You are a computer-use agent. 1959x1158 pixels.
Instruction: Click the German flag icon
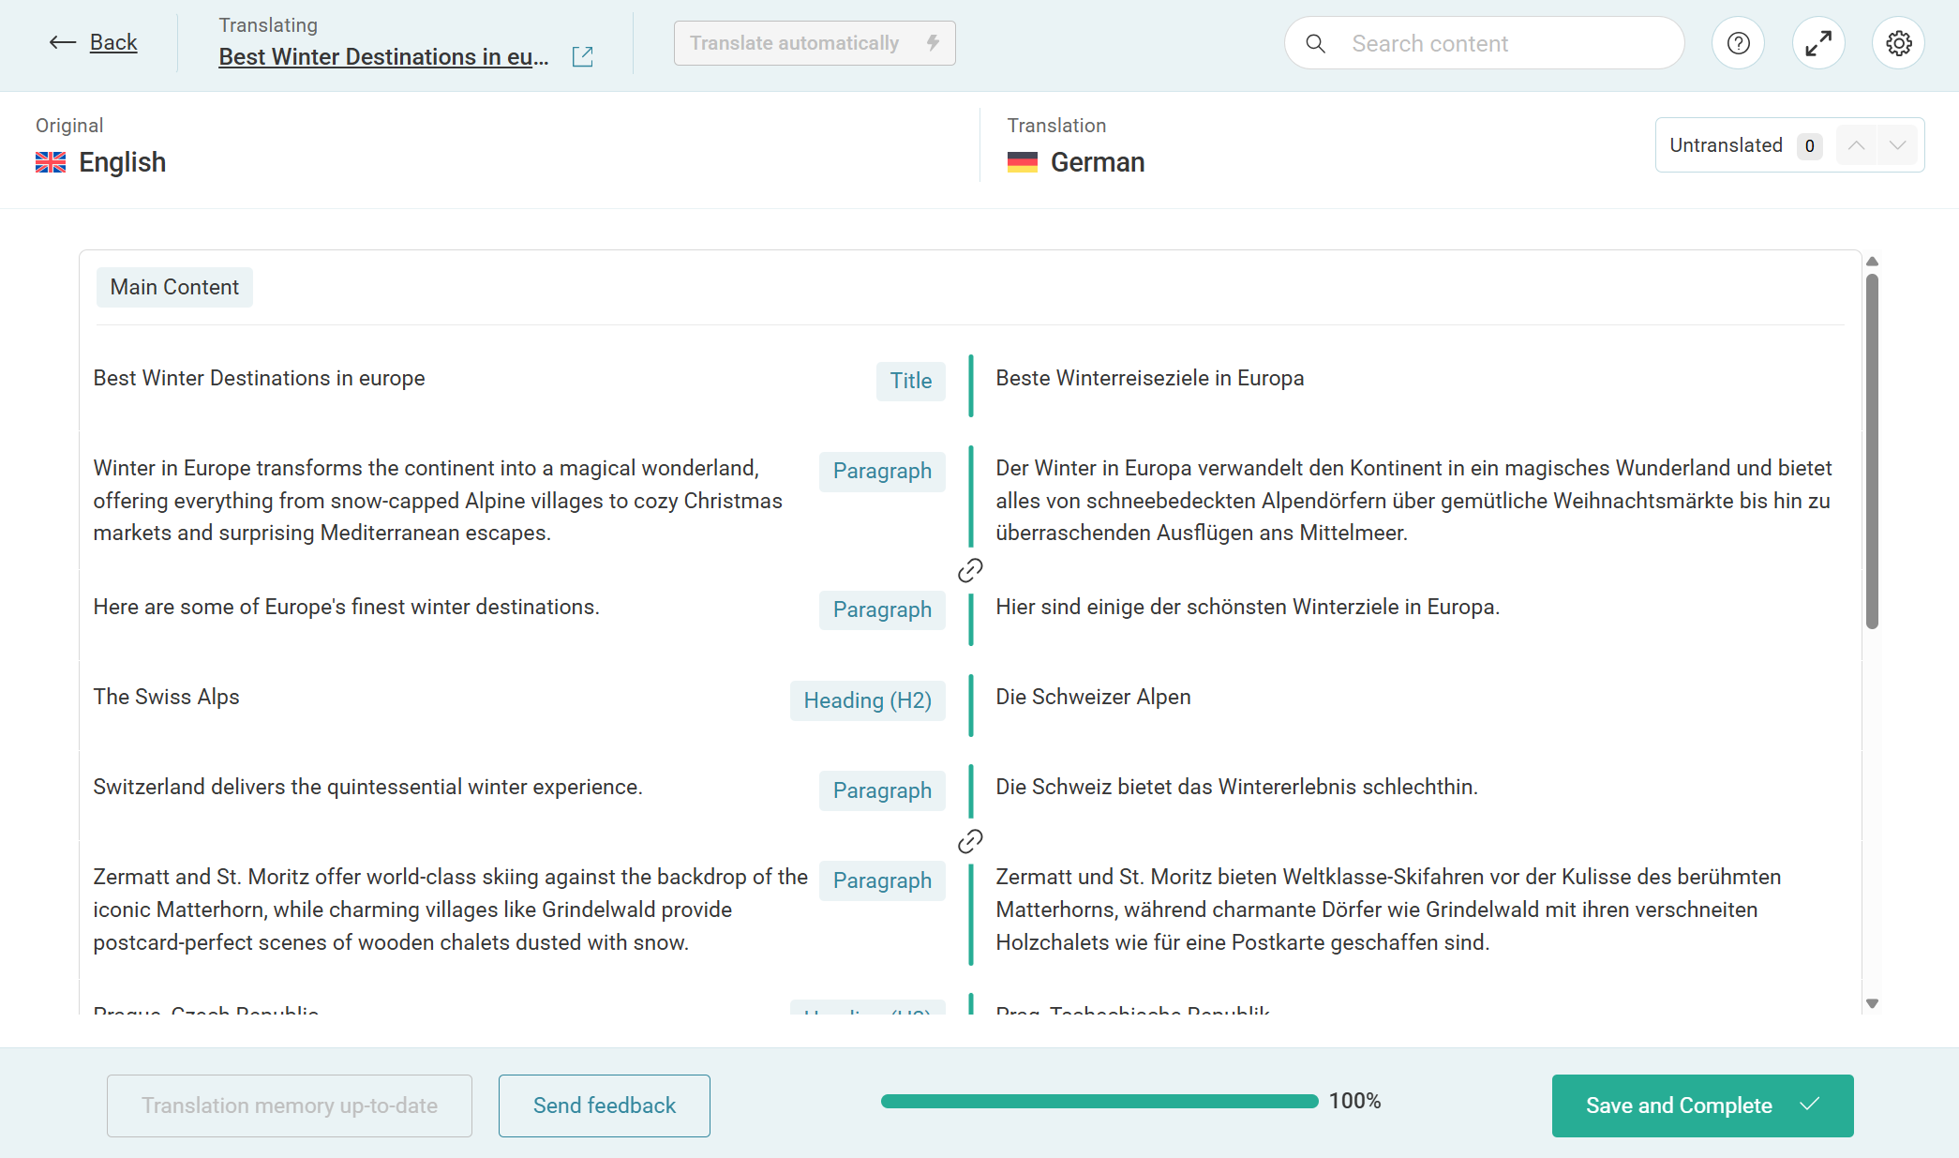tap(1023, 162)
